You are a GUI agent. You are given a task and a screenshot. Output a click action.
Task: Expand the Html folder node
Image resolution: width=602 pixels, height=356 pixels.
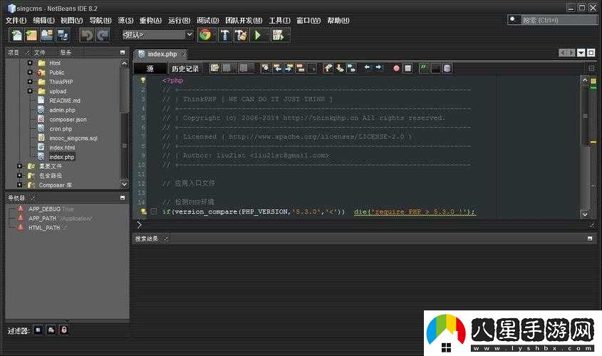point(30,63)
